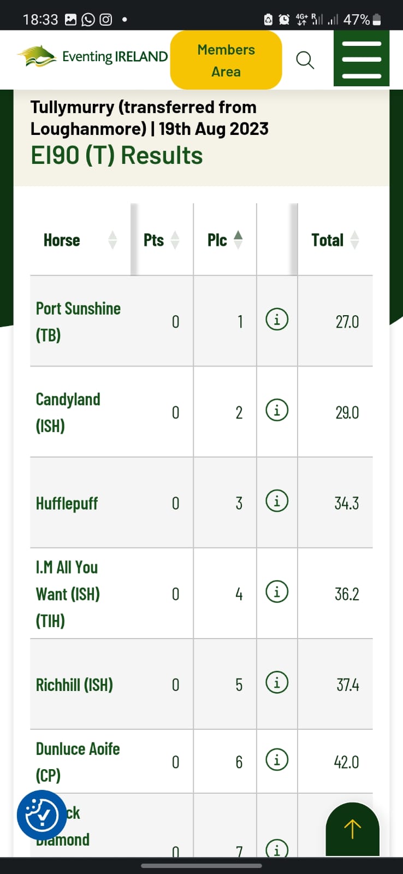Open the hamburger navigation menu

pyautogui.click(x=361, y=60)
